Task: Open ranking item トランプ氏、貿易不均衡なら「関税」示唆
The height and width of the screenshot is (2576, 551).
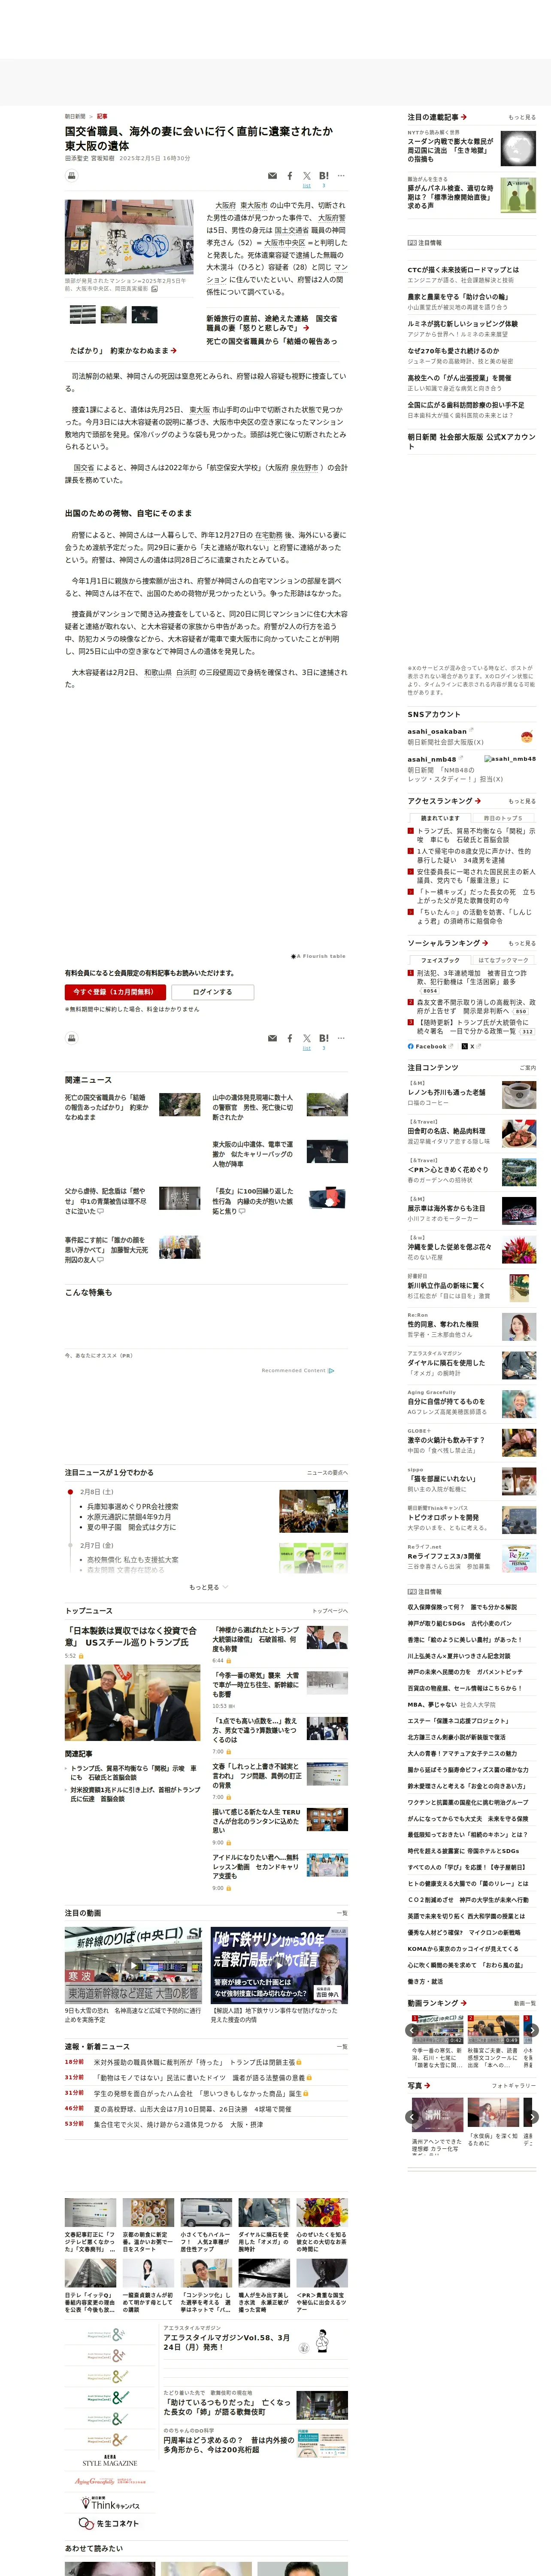Action: (x=476, y=834)
